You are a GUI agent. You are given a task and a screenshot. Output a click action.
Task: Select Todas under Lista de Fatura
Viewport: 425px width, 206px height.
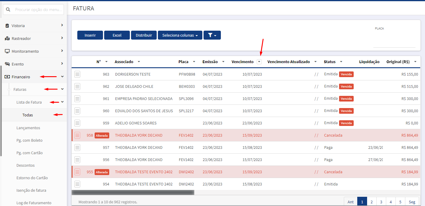coord(28,115)
